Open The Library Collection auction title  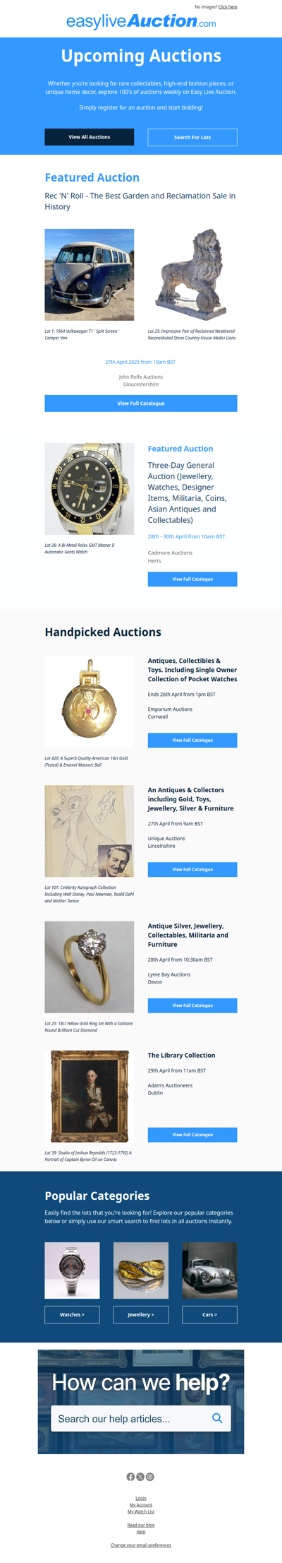click(x=181, y=1056)
